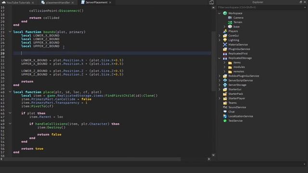Click the Teams icon
Image resolution: width=308 pixels, height=173 pixels.
(x=225, y=103)
